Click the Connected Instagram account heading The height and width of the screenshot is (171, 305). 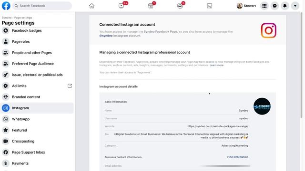coord(127,25)
